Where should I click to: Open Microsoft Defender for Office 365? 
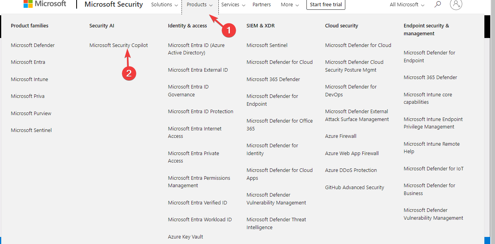pyautogui.click(x=280, y=125)
